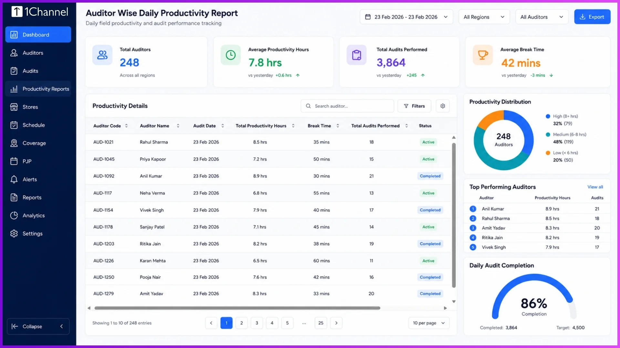
Task: Sort by Total Productivity Hours arrows
Action: coord(293,126)
